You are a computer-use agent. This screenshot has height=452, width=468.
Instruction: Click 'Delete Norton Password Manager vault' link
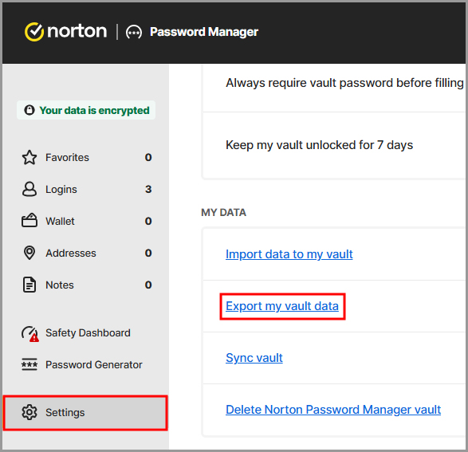click(x=333, y=410)
